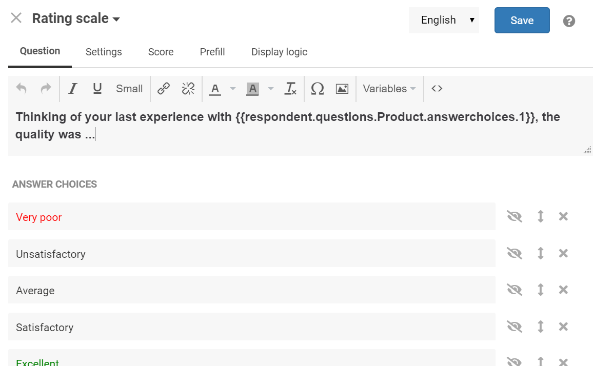Click the reorder handle for Average

[541, 290]
